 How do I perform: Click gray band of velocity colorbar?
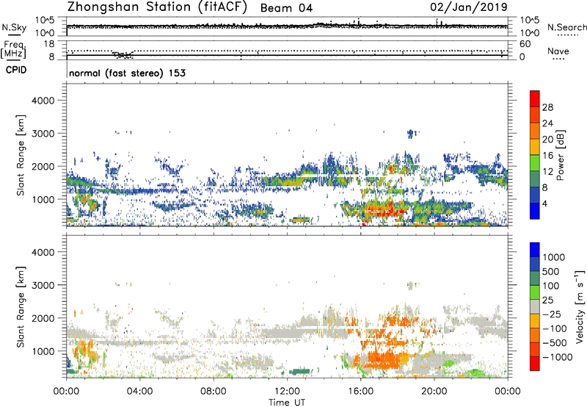[535, 306]
